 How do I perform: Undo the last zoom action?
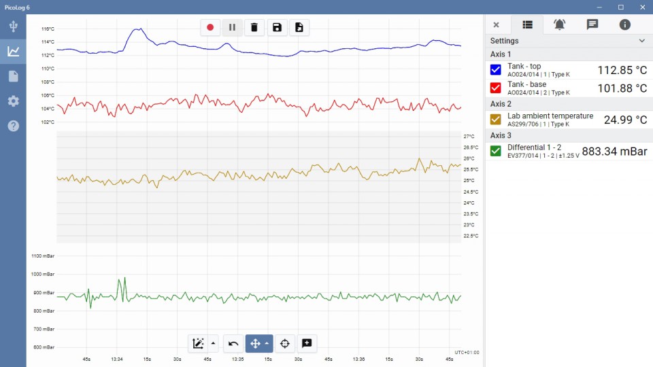(233, 343)
